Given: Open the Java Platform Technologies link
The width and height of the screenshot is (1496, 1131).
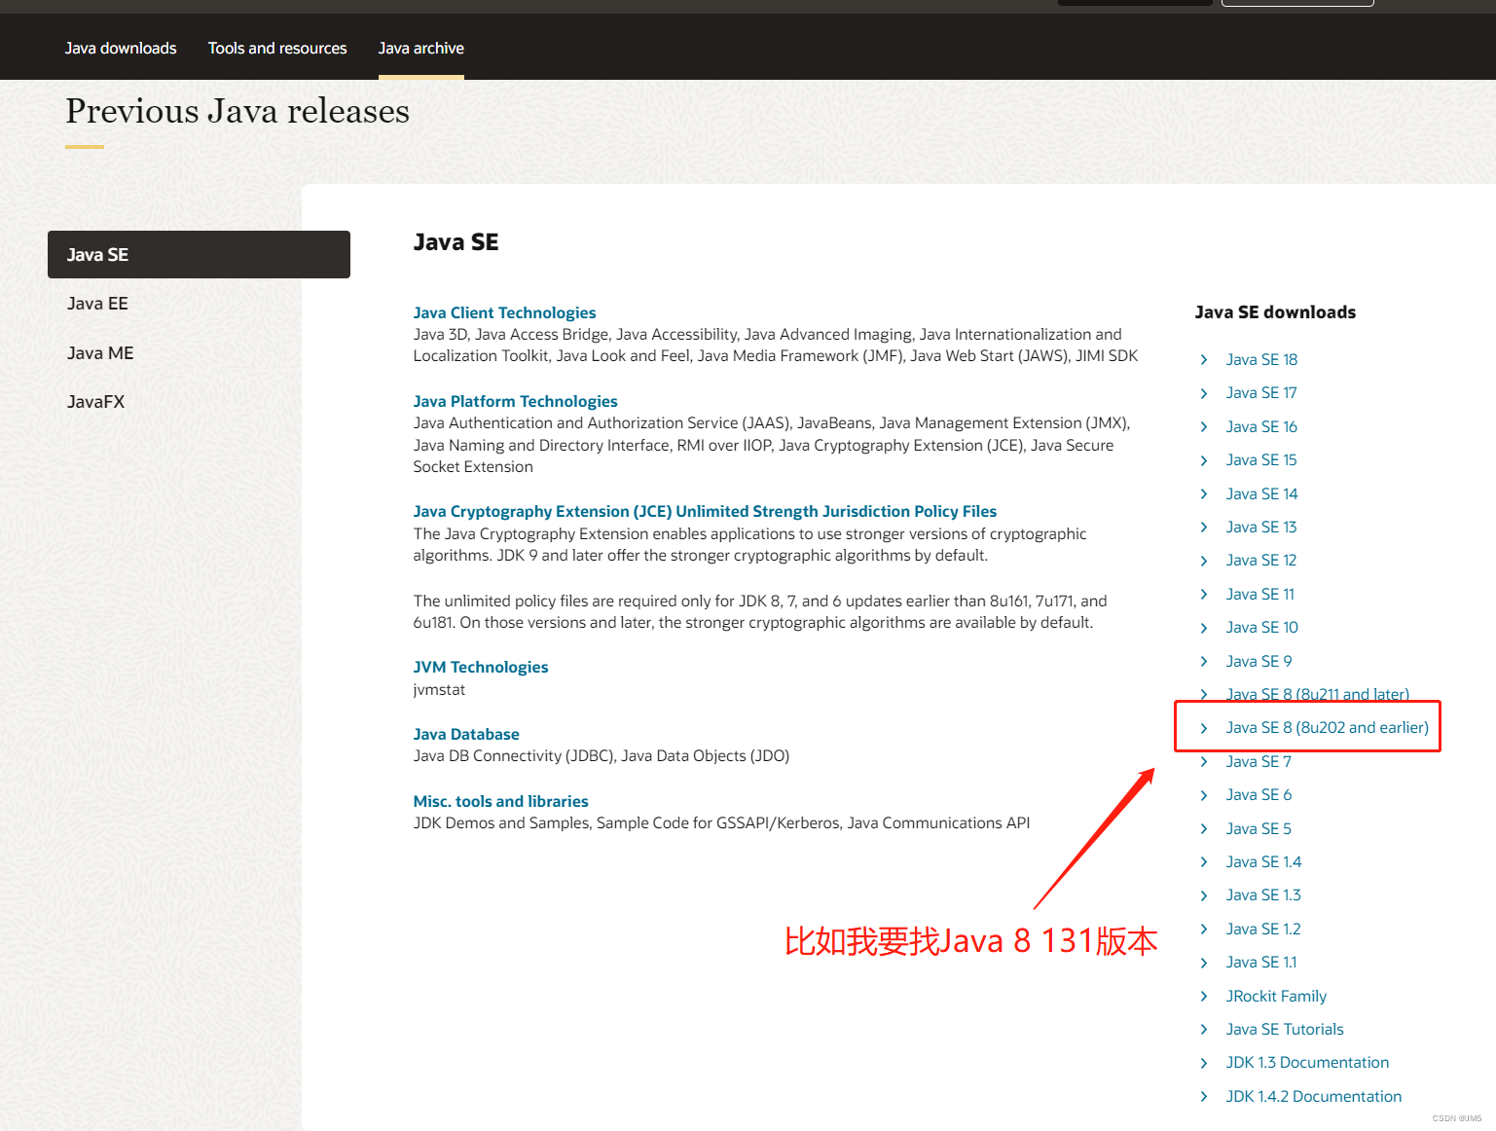Looking at the screenshot, I should click(x=515, y=401).
